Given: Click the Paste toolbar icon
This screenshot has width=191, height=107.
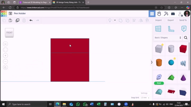Looking at the screenshot, I should pyautogui.click(x=10, y=20).
